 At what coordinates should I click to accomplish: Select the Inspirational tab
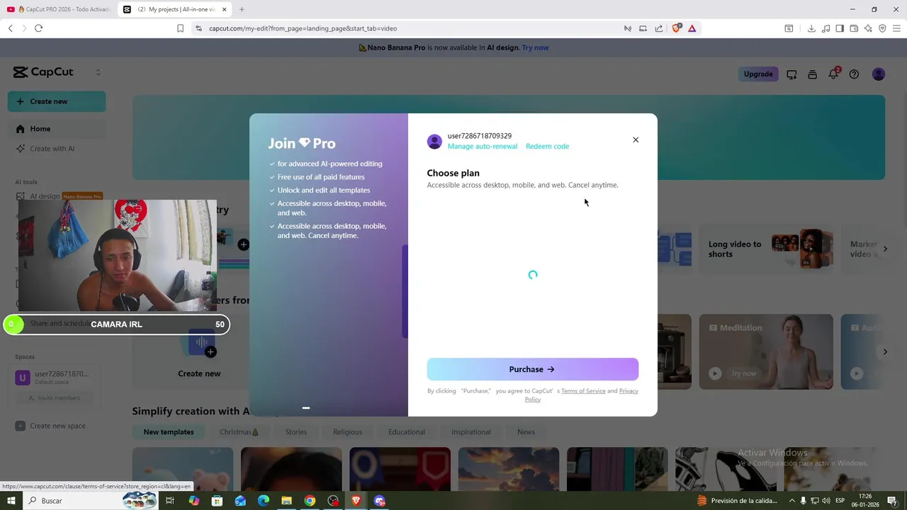[x=471, y=432]
